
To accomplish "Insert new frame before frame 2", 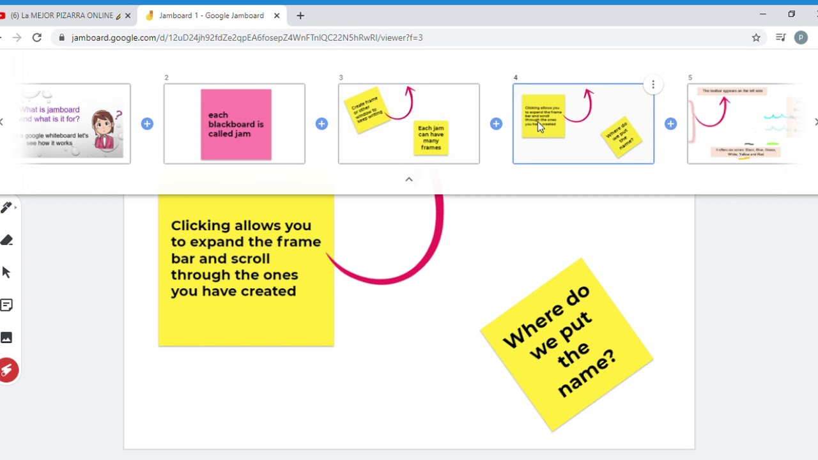I will coord(147,123).
